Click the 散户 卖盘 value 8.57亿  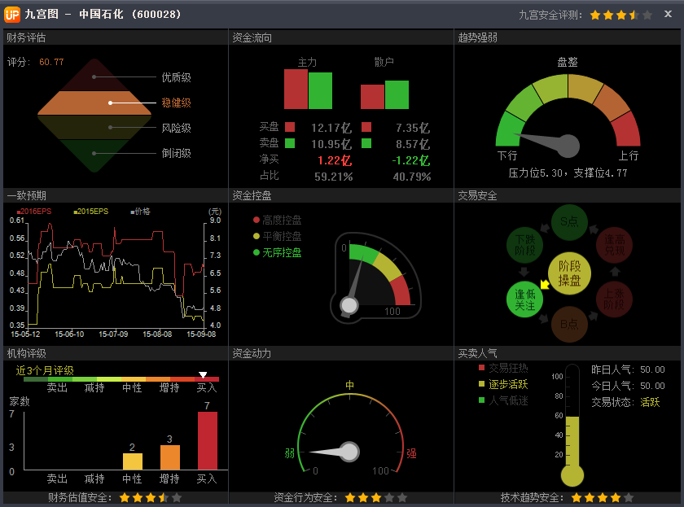pyautogui.click(x=413, y=144)
